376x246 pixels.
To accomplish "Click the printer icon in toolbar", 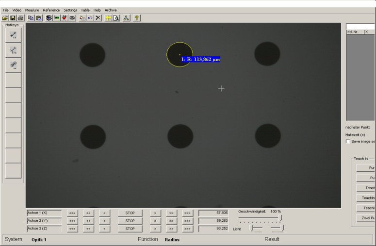I will pyautogui.click(x=20, y=18).
